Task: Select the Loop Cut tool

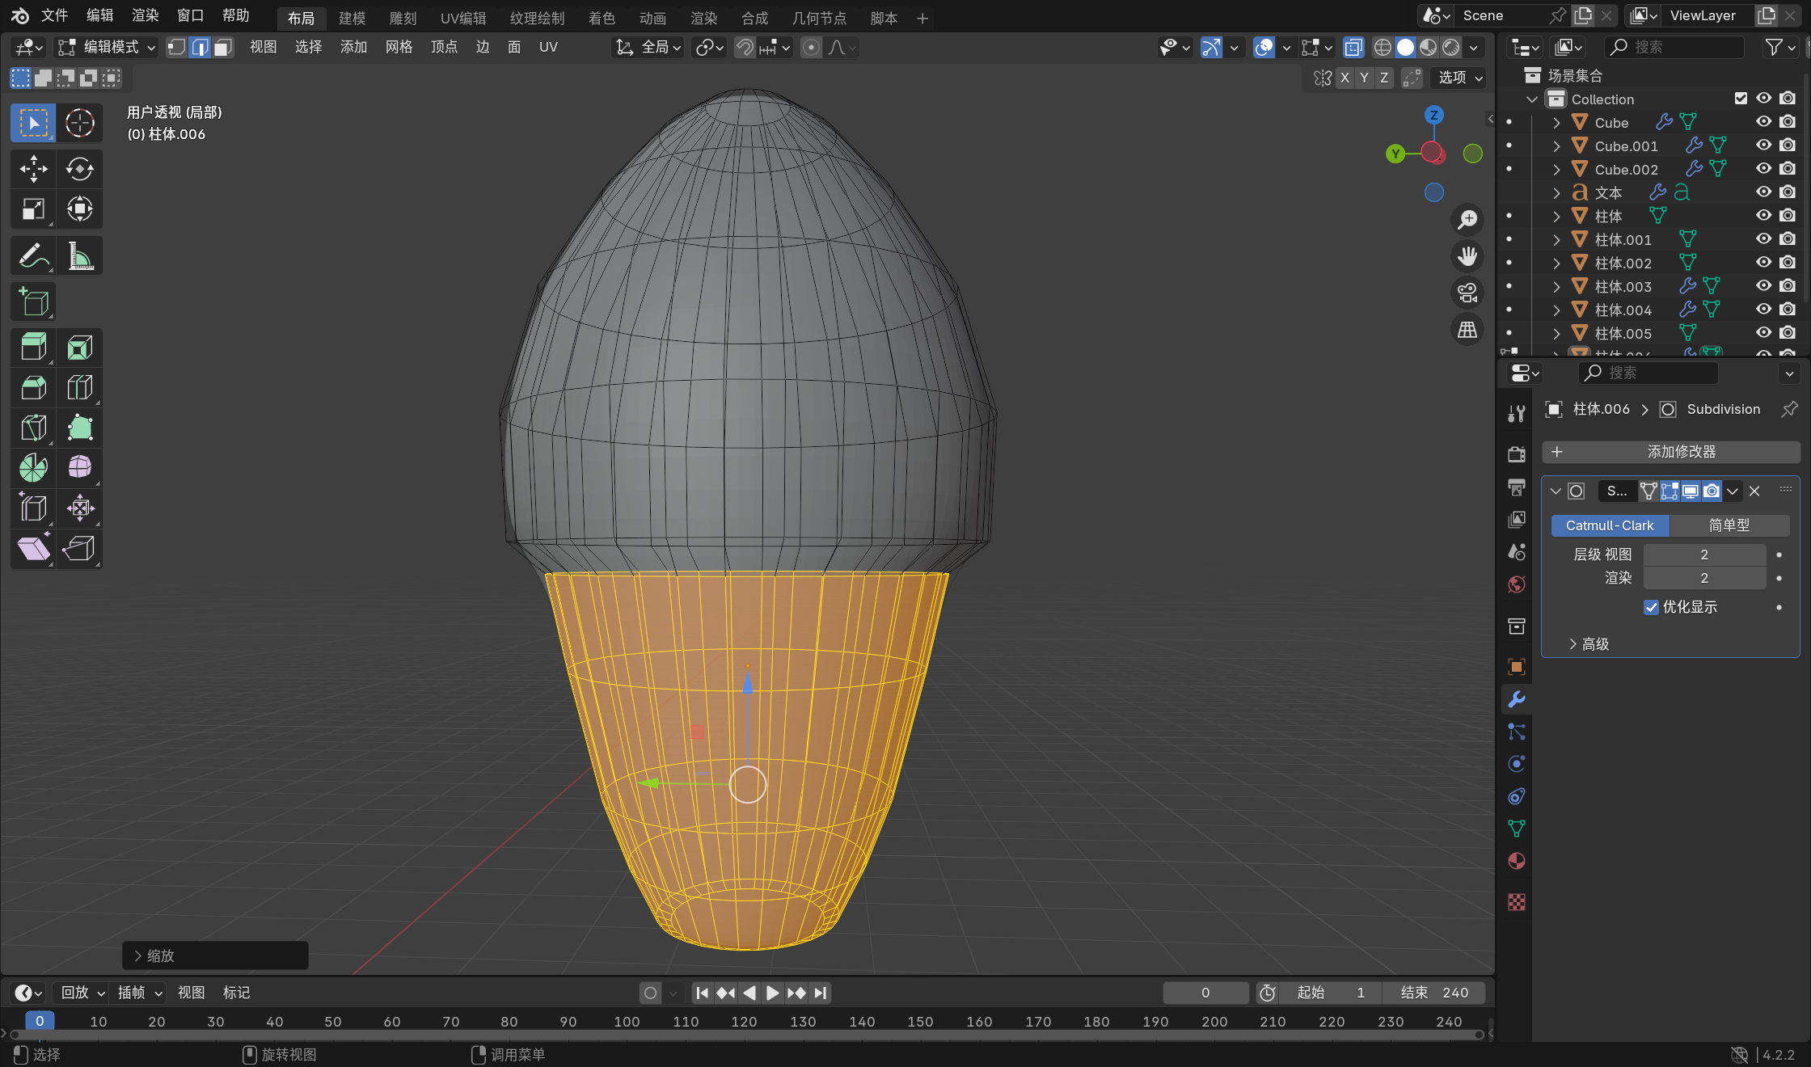Action: [x=79, y=388]
